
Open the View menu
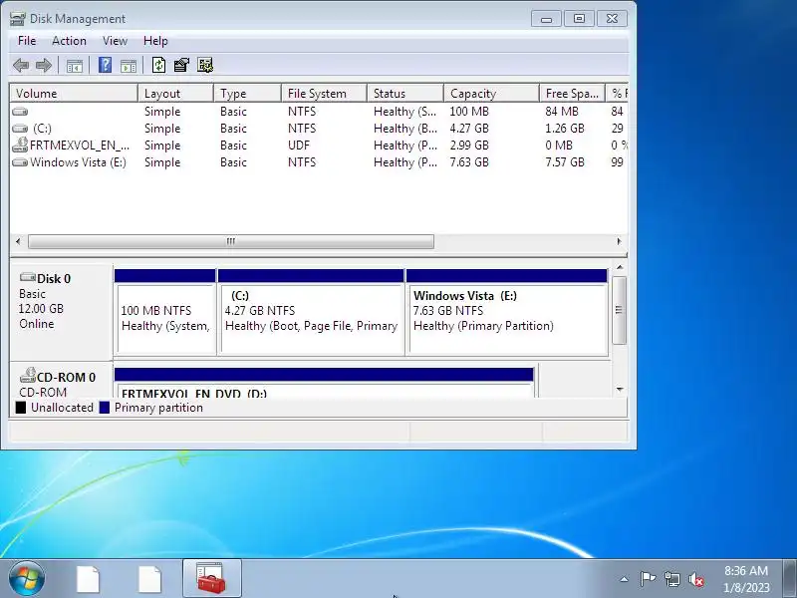pyautogui.click(x=115, y=41)
